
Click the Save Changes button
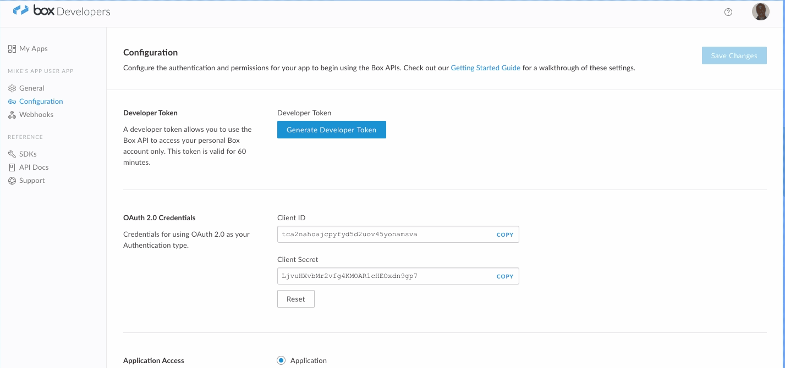(734, 55)
